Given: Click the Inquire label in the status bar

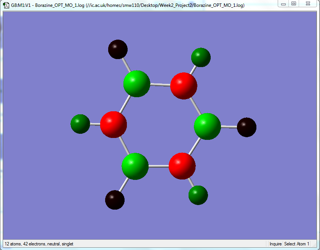Looking at the screenshot, I should click(x=275, y=244).
